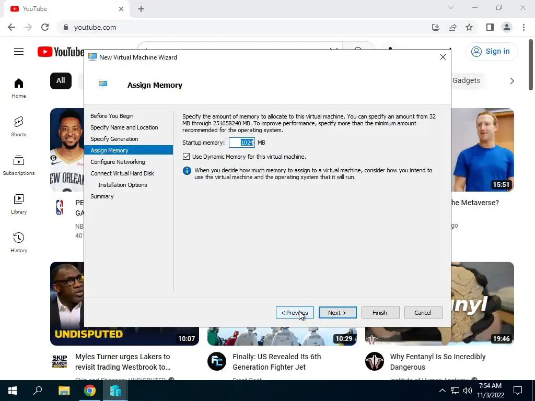Viewport: 535px width, 401px height.
Task: Close the New Virtual Machine Wizard
Action: [x=443, y=57]
